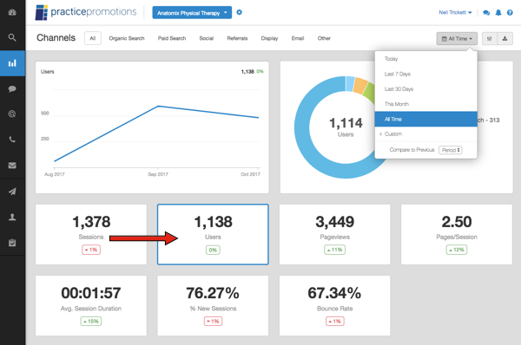Viewport: 521px width, 345px height.
Task: Click the Aug 2017 axis label
Action: tap(55, 174)
